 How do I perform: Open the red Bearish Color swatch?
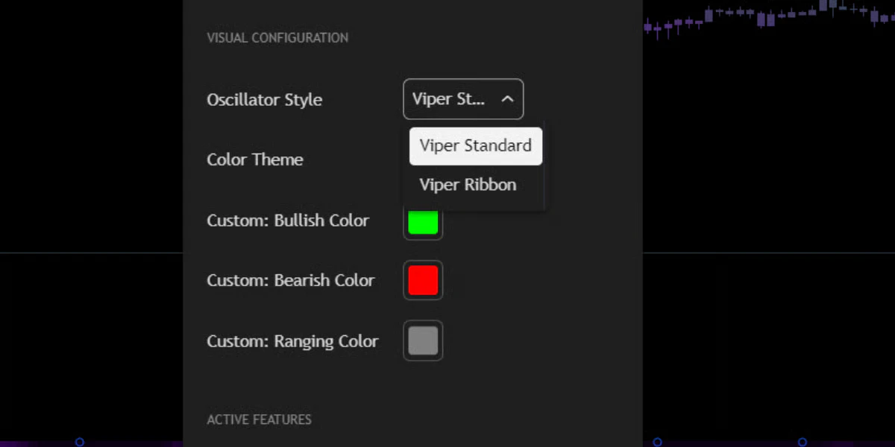tap(423, 280)
